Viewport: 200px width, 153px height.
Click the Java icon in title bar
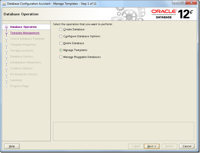[4, 4]
